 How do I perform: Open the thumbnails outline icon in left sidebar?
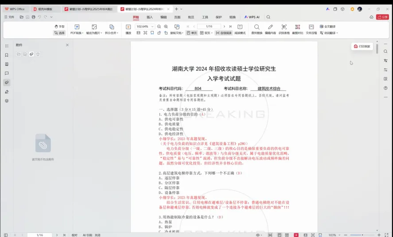click(x=7, y=46)
